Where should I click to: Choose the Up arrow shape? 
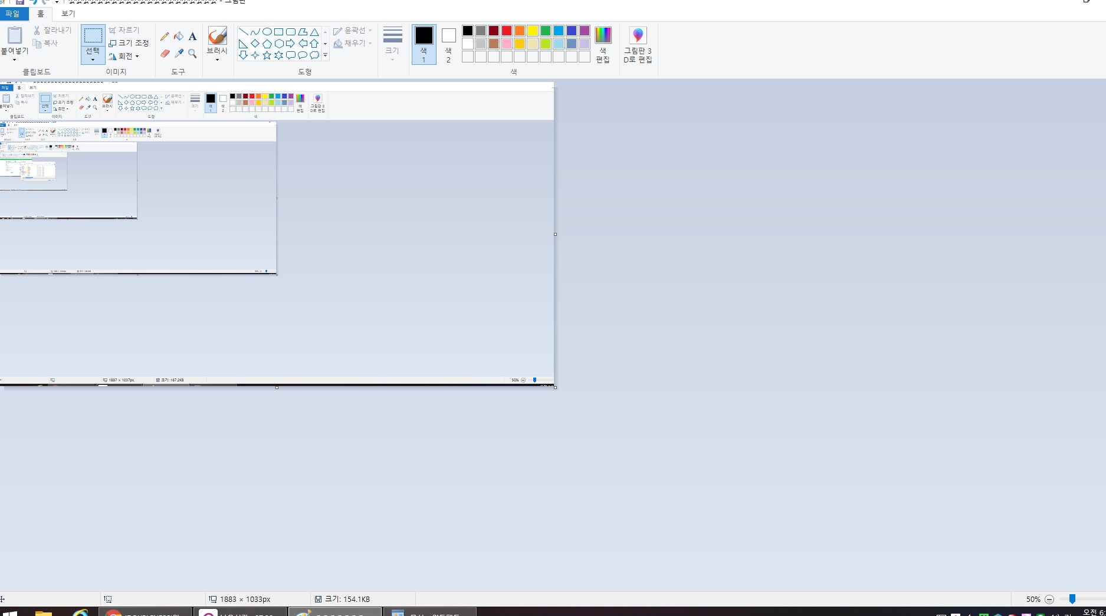click(x=314, y=44)
